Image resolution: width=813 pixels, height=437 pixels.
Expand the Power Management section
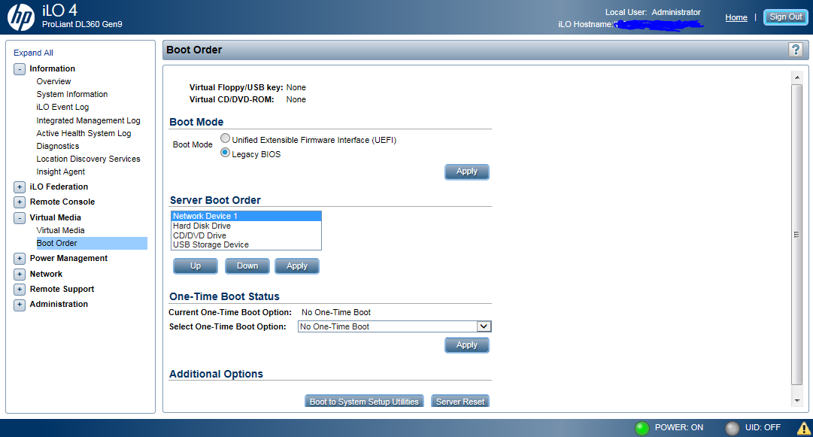click(x=20, y=259)
